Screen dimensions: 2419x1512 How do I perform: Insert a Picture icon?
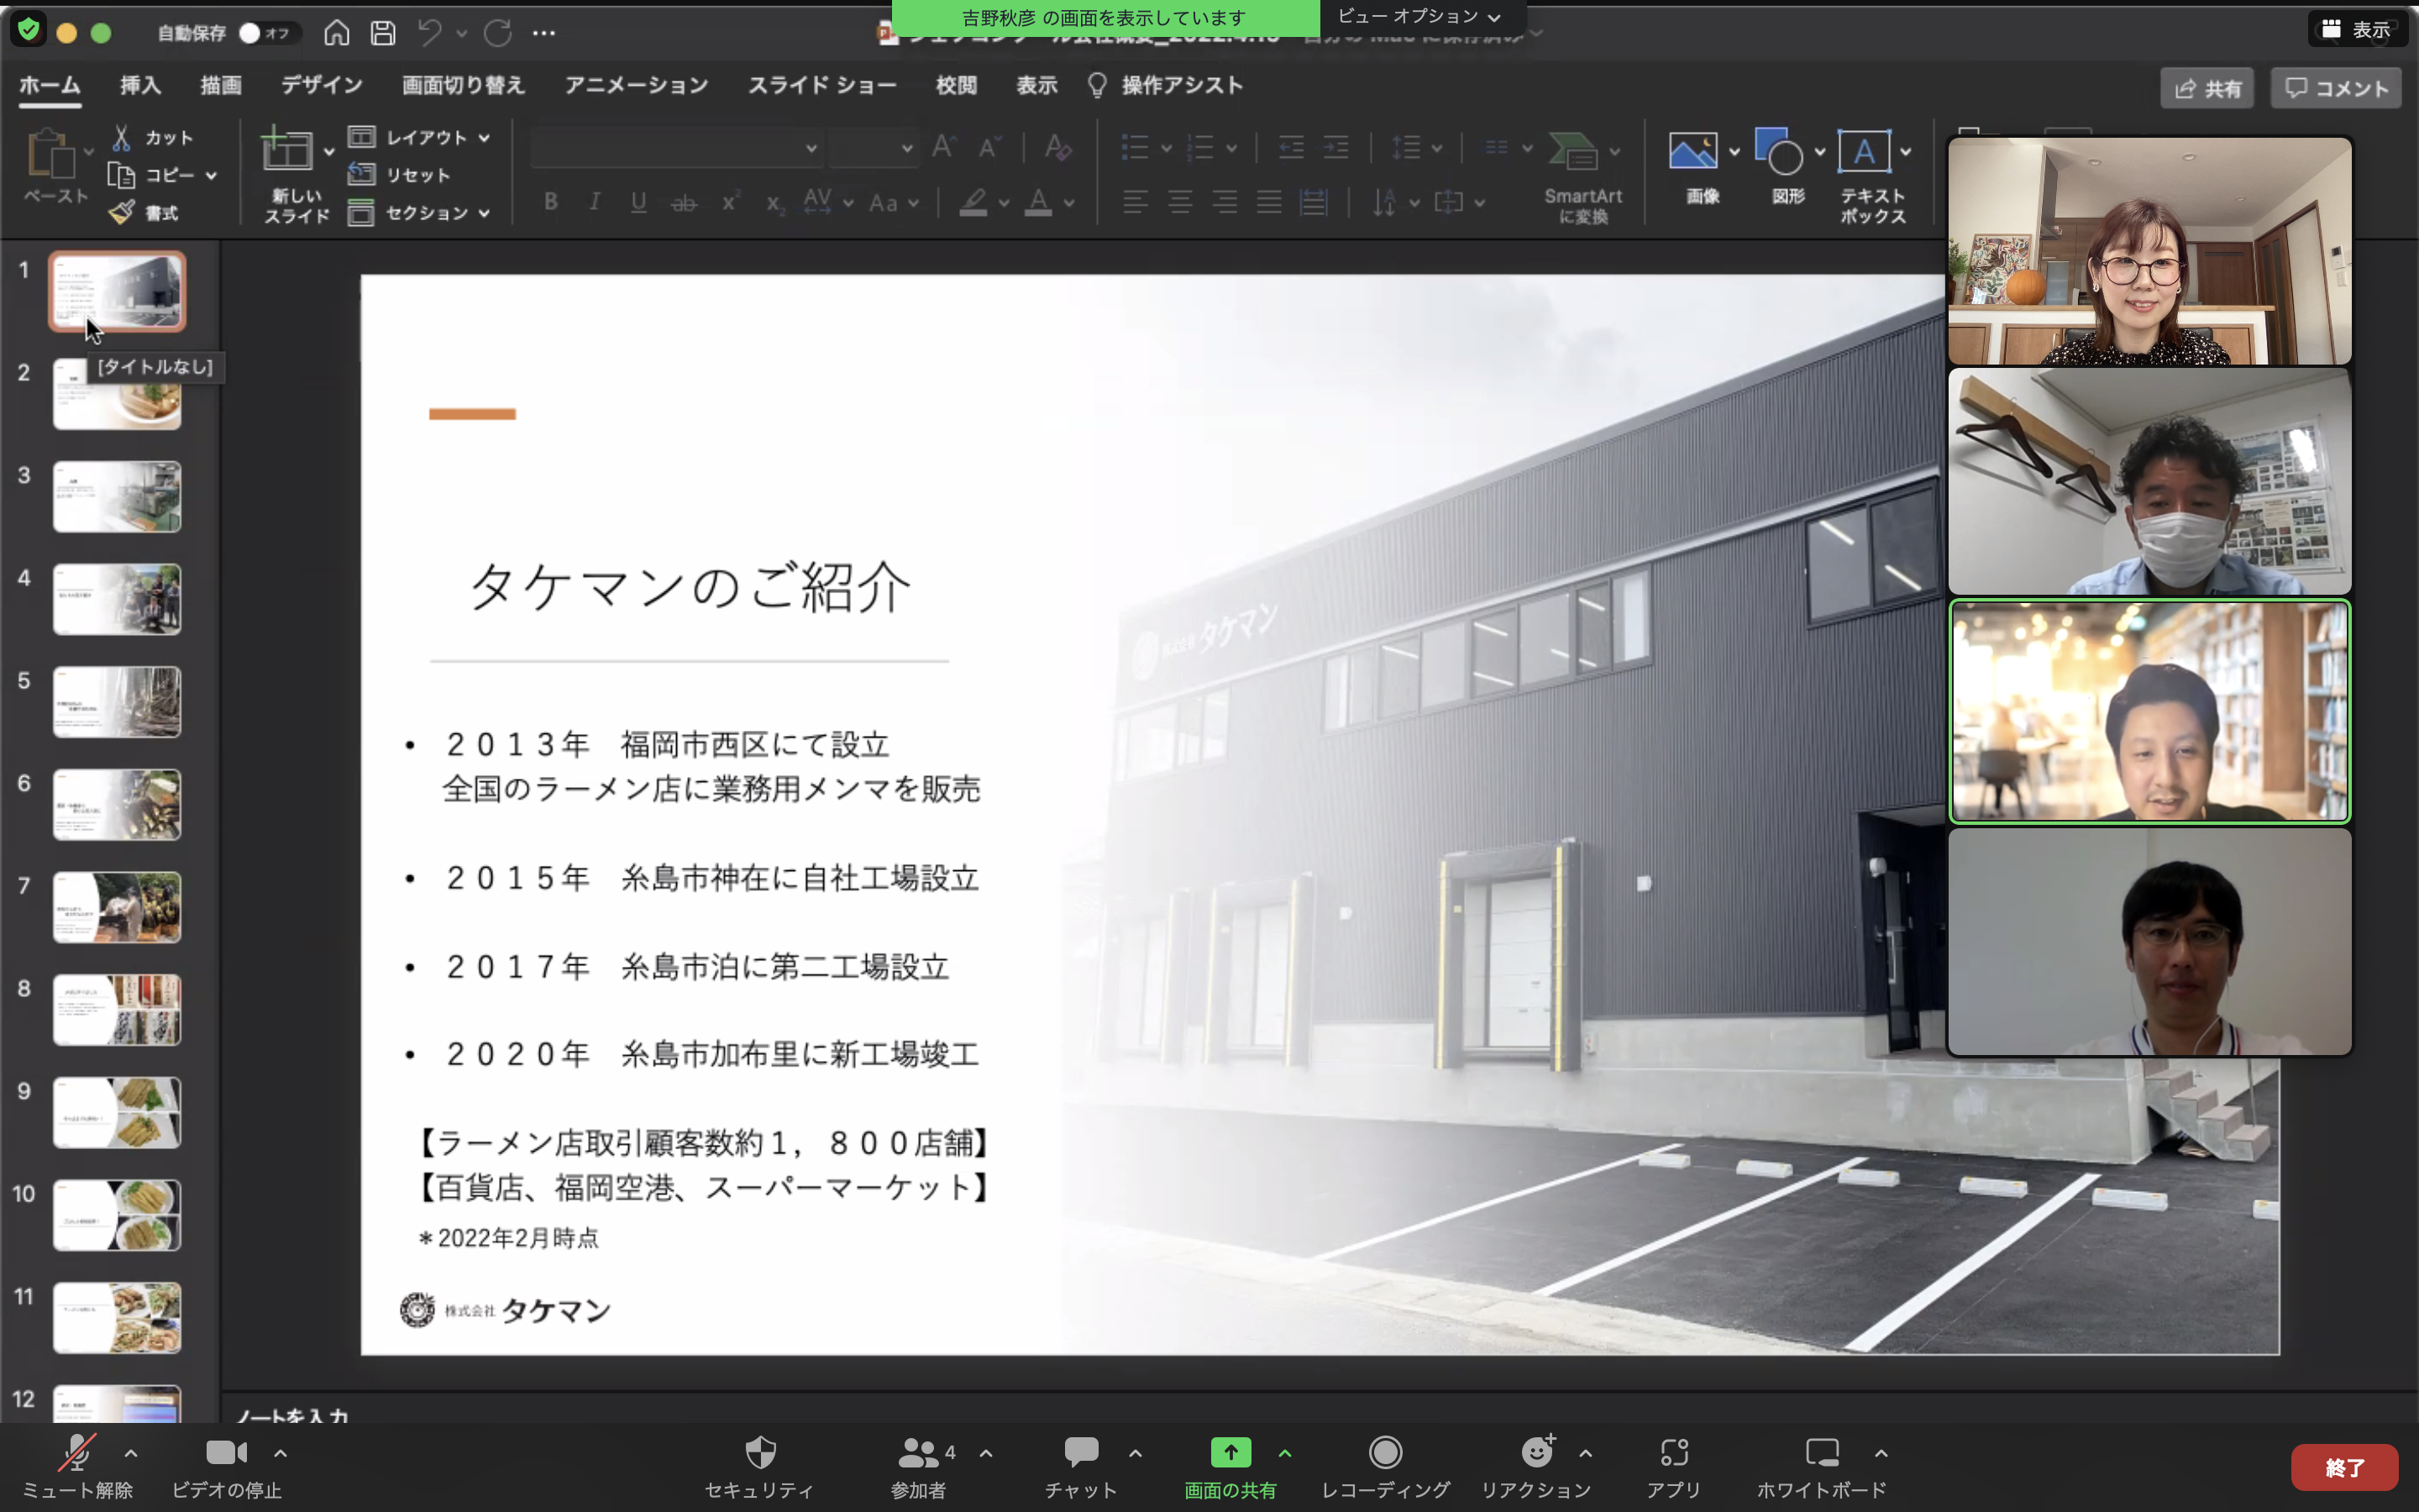pyautogui.click(x=1693, y=151)
